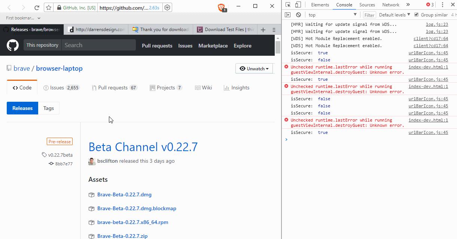Image resolution: width=457 pixels, height=239 pixels.
Task: Switch to the Thank you for download tab
Action: [161, 30]
